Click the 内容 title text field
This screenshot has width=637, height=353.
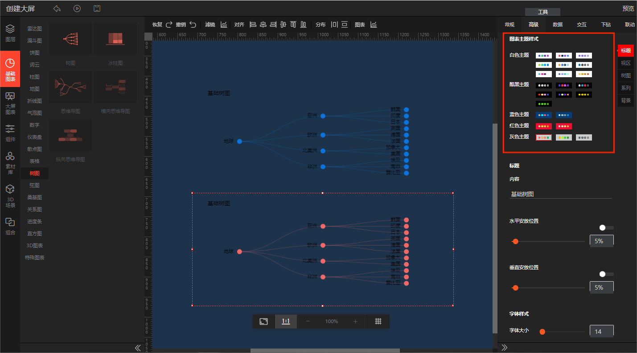coord(561,194)
